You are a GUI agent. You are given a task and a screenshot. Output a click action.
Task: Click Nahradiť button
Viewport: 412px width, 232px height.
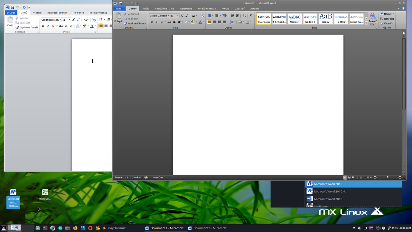tap(387, 19)
